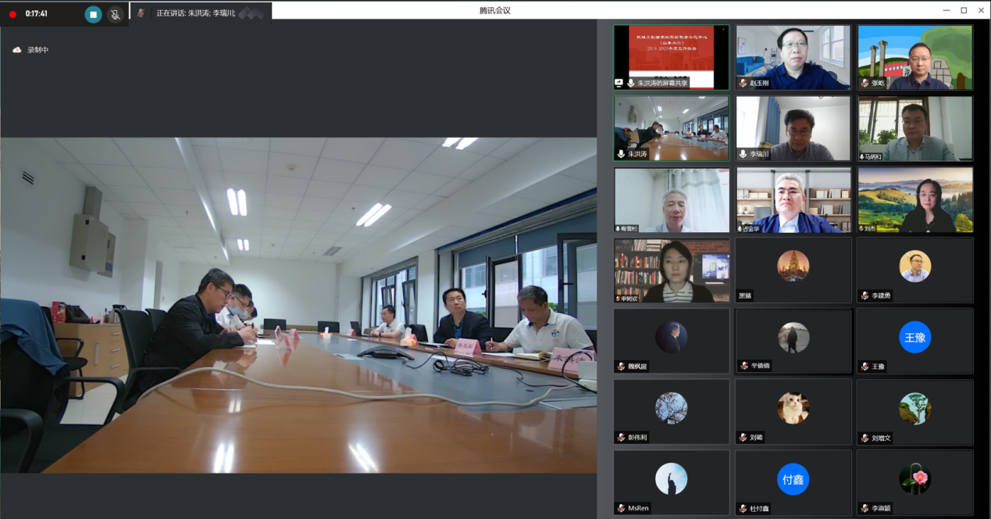Maximize the 腾讯会议 window
The image size is (991, 519).
click(963, 10)
